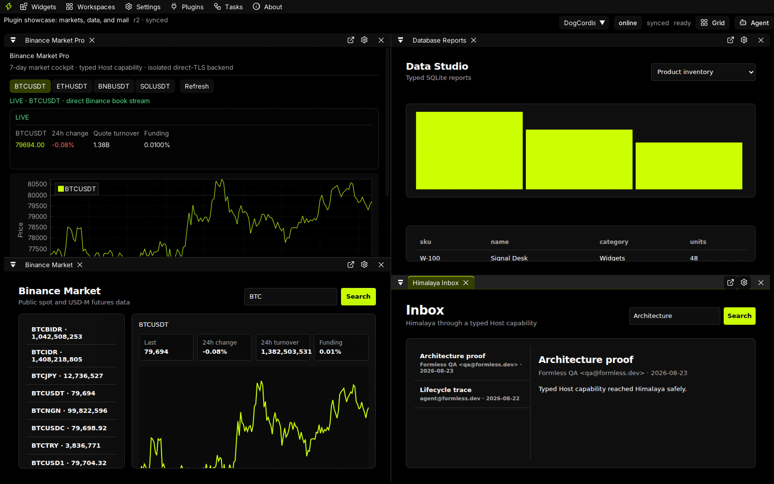Screen dimensions: 774x484
Task: Switch to the Himalaya Inbox tab
Action: pyautogui.click(x=435, y=283)
